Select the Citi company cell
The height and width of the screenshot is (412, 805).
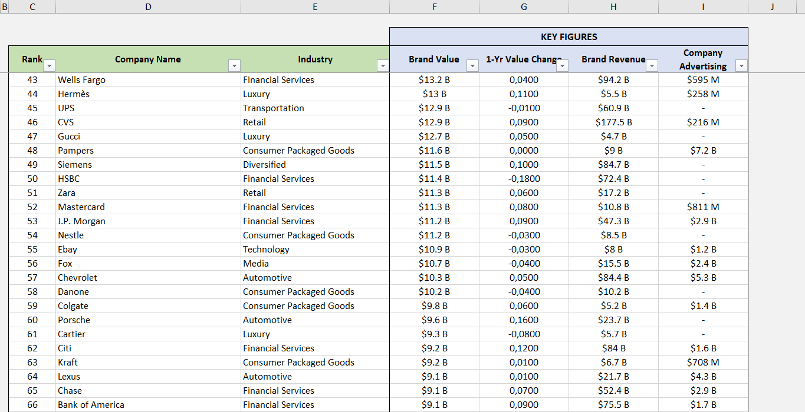pos(148,348)
